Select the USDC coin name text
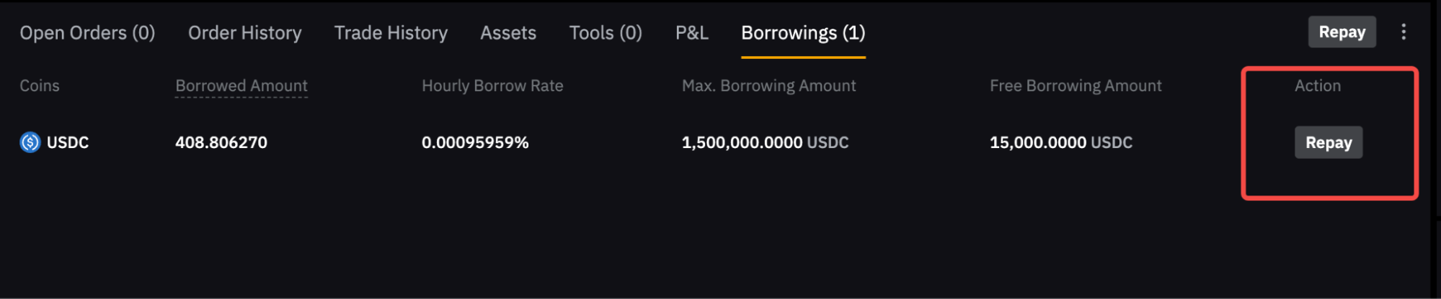Viewport: 1441px width, 299px height. pyautogui.click(x=68, y=142)
